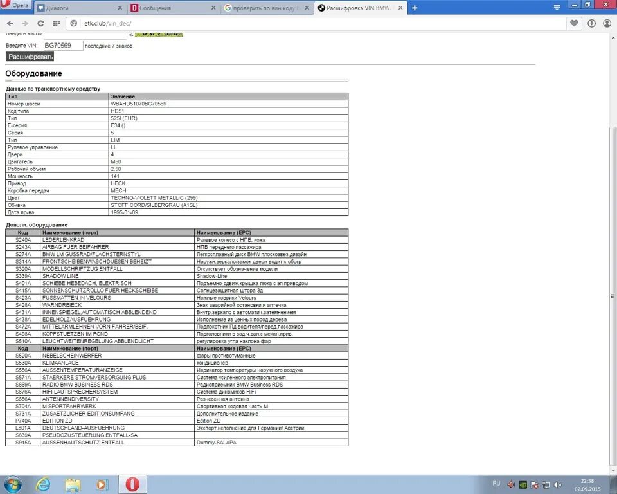
Task: Switch to the Сообщения tab
Action: click(174, 8)
